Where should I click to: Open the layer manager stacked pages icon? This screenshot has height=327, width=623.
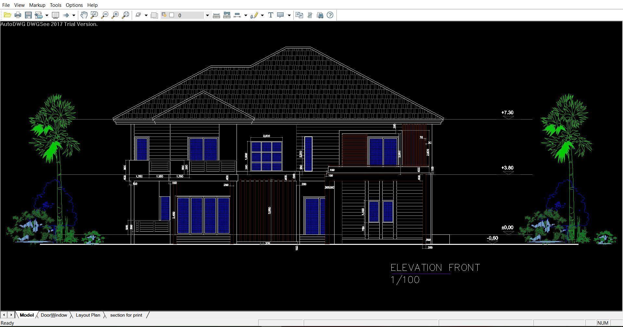[x=154, y=15]
